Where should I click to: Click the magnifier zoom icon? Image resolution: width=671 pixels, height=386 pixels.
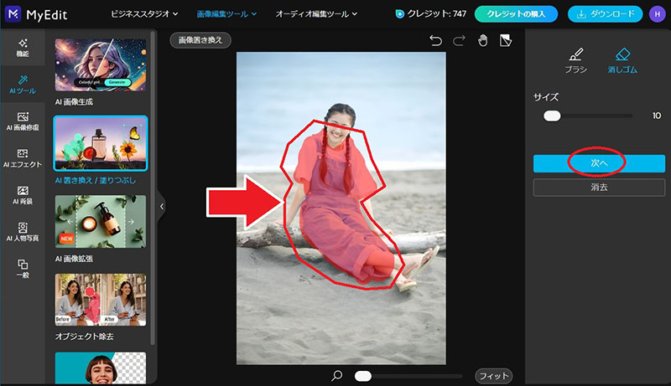[x=337, y=376]
